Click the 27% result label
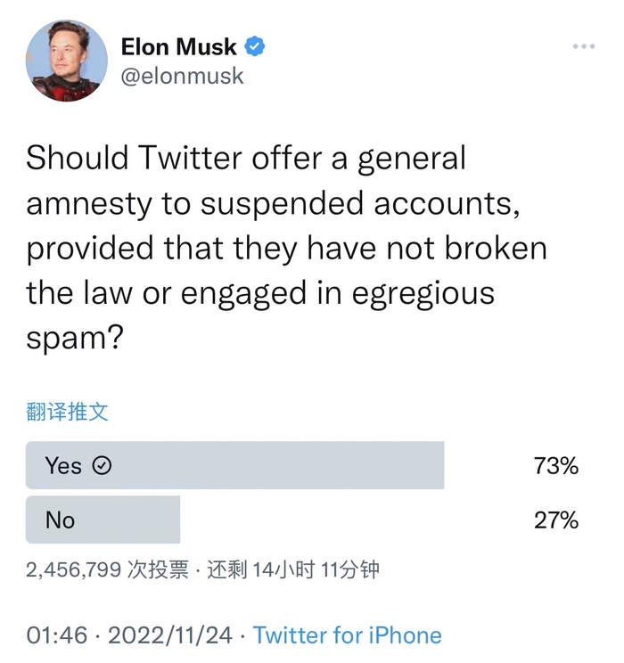The width and height of the screenshot is (624, 663). tap(556, 520)
